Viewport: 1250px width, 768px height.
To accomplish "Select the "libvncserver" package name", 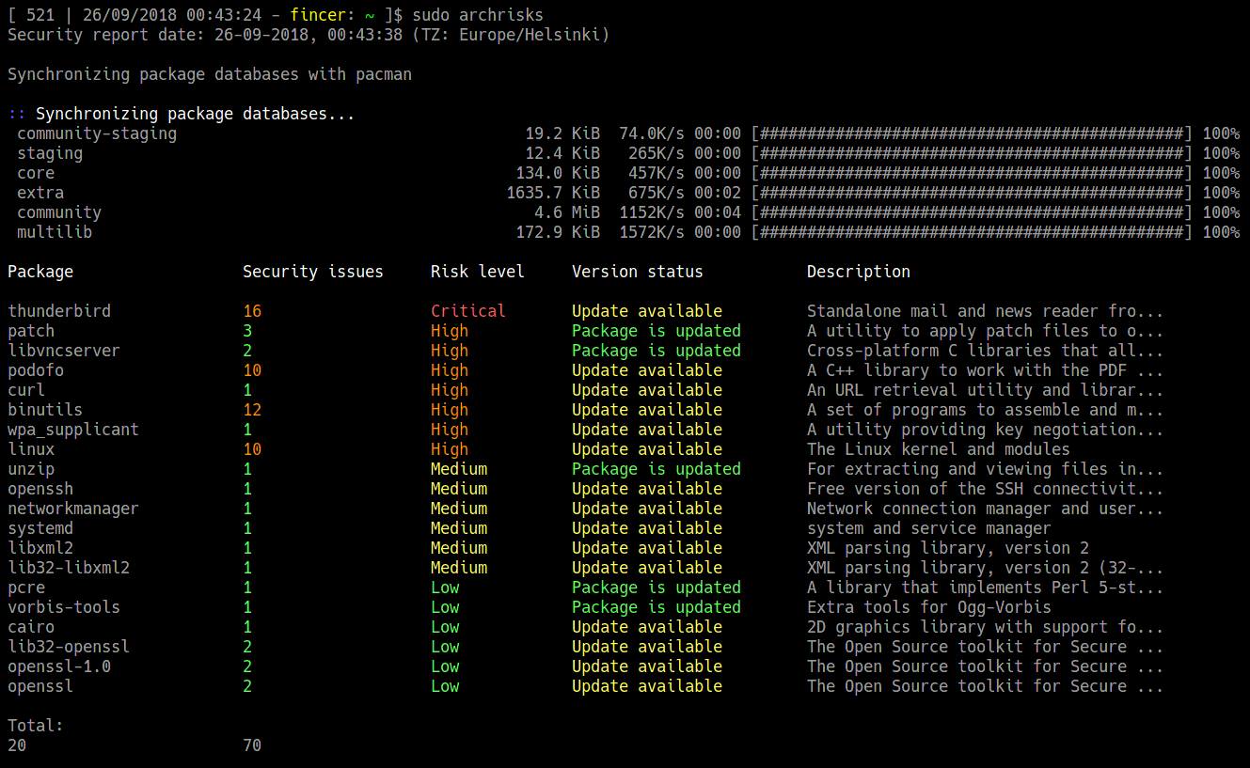I will 64,351.
